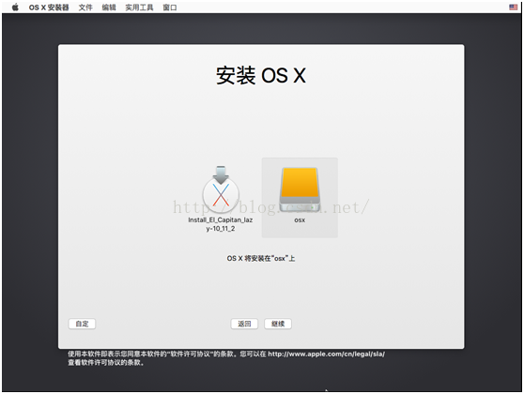
Task: Open the 编辑 menu
Action: point(109,8)
